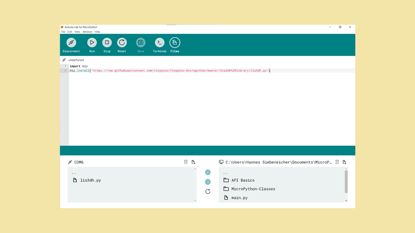415x233 pixels.
Task: Click the trash icon for the computer folder
Action: pyautogui.click(x=337, y=162)
